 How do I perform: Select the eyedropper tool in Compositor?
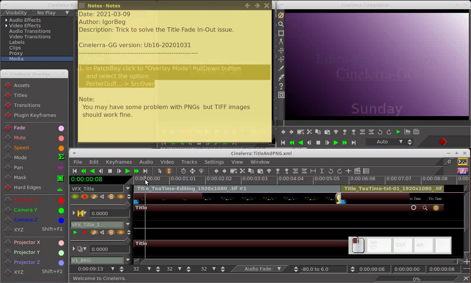click(281, 77)
